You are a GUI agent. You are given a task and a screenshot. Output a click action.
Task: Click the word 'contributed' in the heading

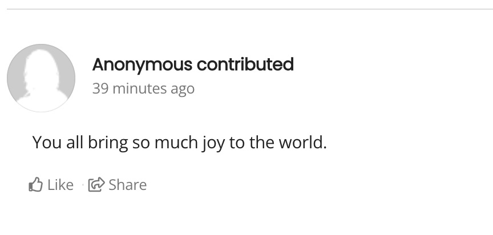click(x=245, y=64)
